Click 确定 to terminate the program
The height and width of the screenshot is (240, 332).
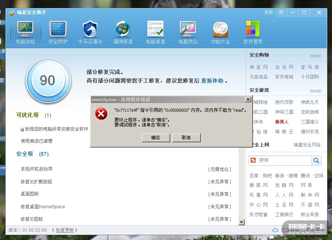tap(156, 138)
